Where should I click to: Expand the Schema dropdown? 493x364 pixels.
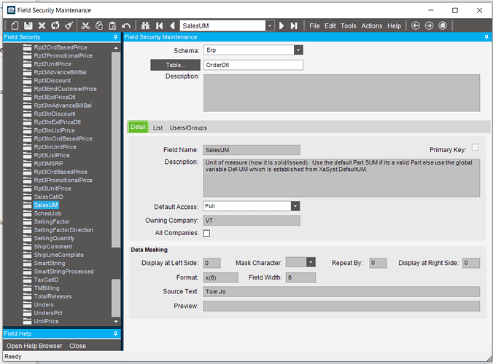(298, 50)
